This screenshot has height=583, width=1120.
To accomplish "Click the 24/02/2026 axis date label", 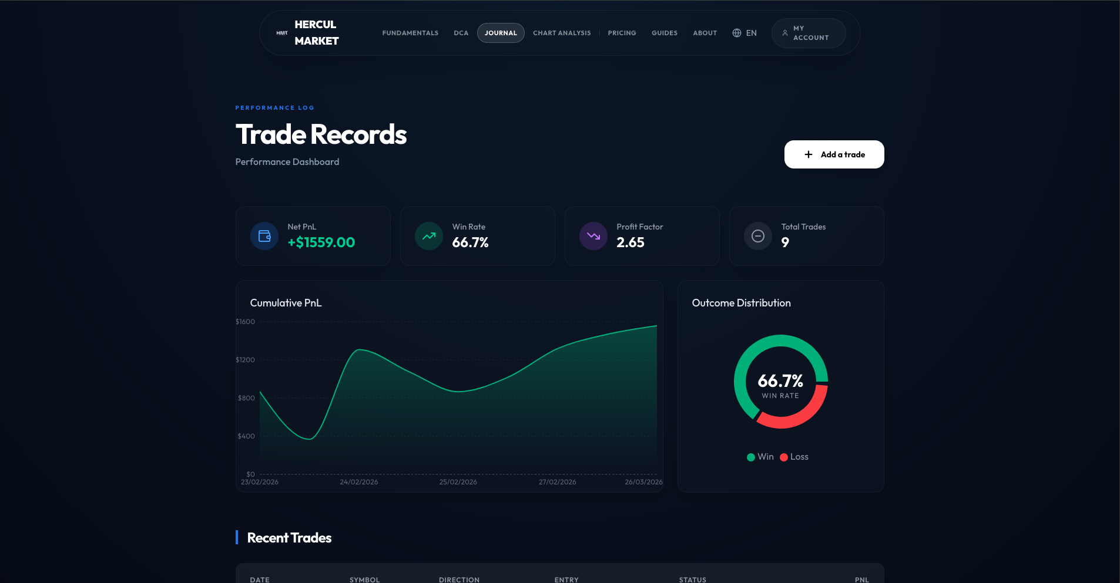I will tap(359, 482).
